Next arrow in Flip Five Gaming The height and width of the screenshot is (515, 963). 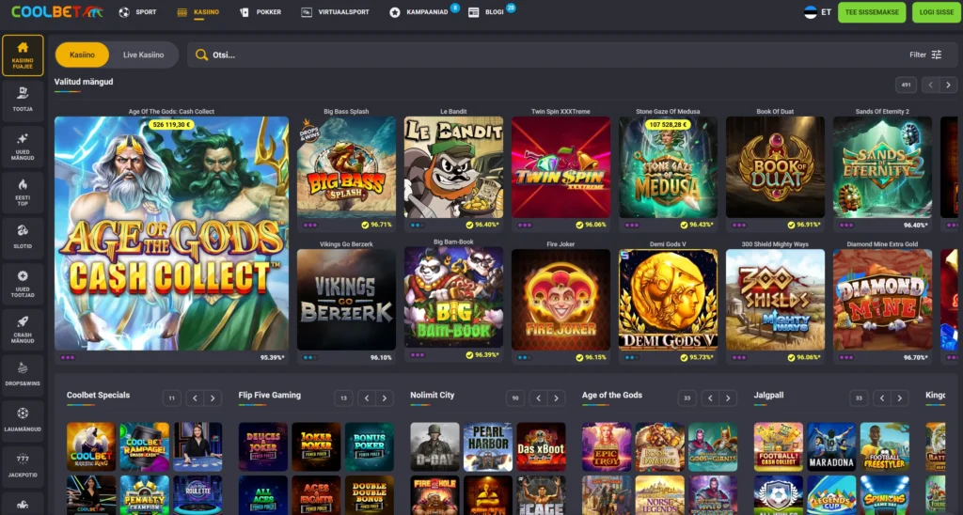click(x=385, y=398)
